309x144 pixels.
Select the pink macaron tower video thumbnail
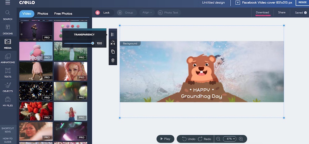click(x=36, y=51)
